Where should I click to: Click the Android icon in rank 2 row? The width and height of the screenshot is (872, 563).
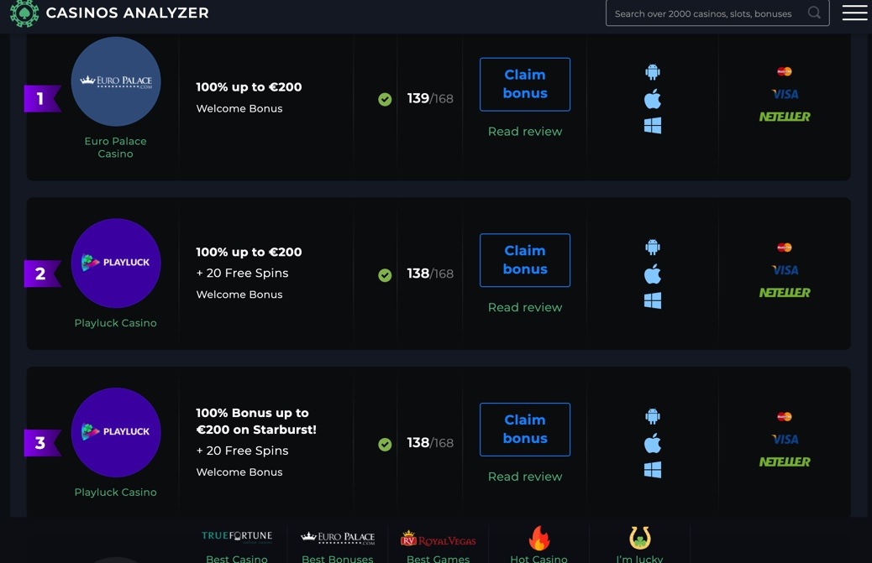pos(653,247)
